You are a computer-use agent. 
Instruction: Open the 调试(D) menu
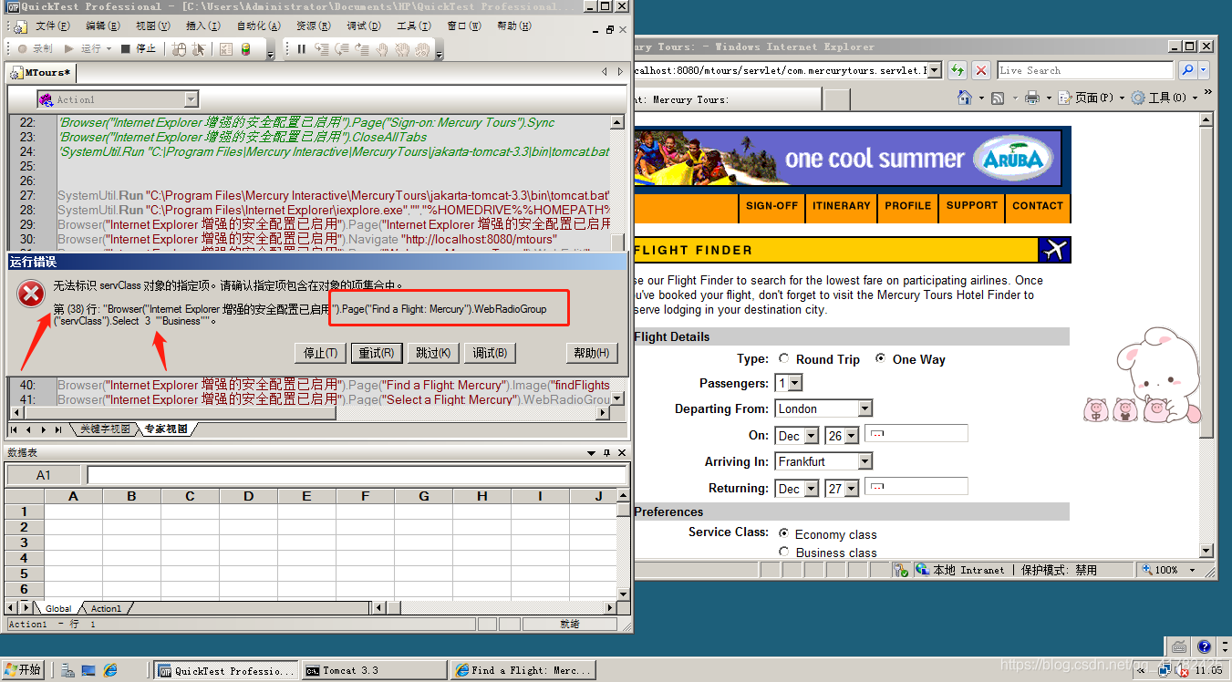click(x=363, y=26)
